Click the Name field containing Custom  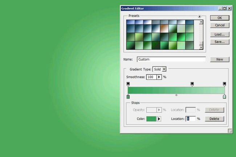pyautogui.click(x=171, y=59)
